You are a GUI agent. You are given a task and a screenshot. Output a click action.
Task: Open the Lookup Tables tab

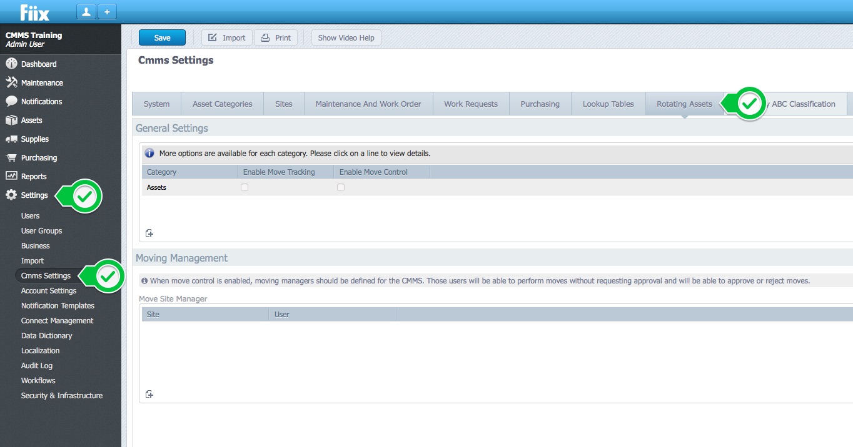click(x=608, y=104)
